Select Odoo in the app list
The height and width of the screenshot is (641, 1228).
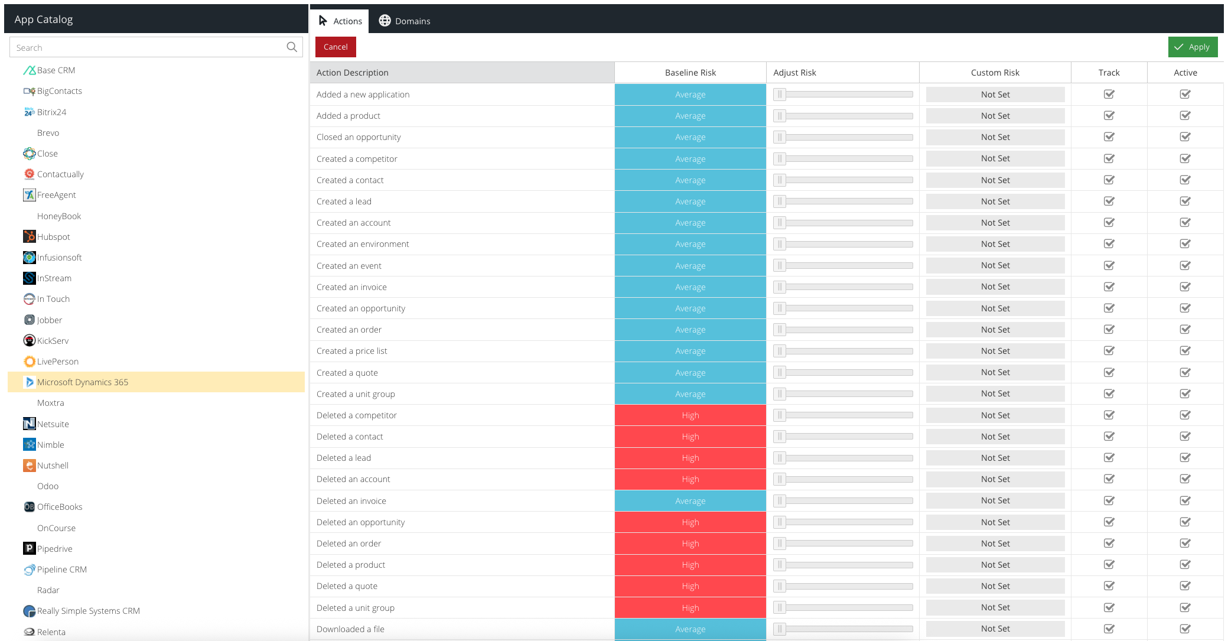pos(48,486)
